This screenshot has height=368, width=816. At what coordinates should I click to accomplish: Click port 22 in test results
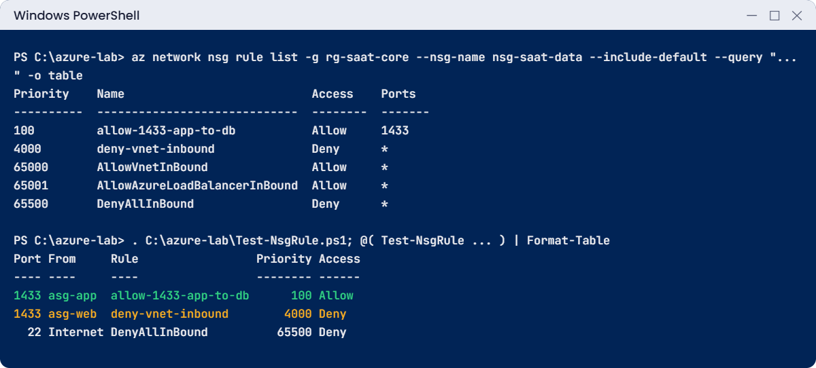click(x=34, y=332)
